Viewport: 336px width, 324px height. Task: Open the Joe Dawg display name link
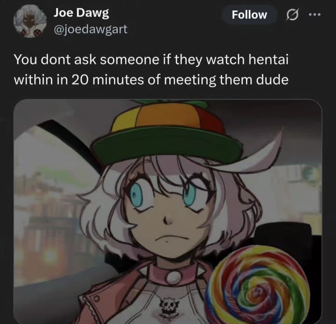[81, 13]
